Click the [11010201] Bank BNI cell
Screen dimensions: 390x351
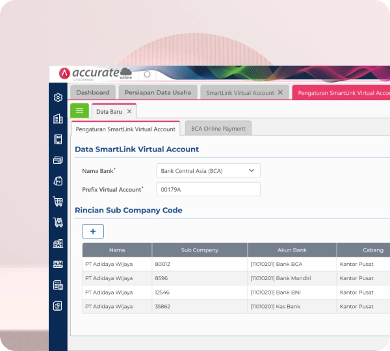click(x=292, y=292)
